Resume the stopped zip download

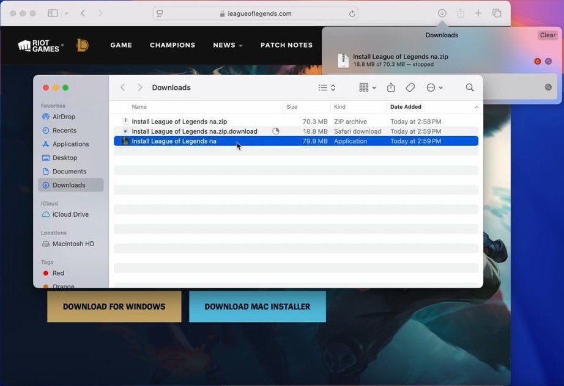[x=537, y=62]
